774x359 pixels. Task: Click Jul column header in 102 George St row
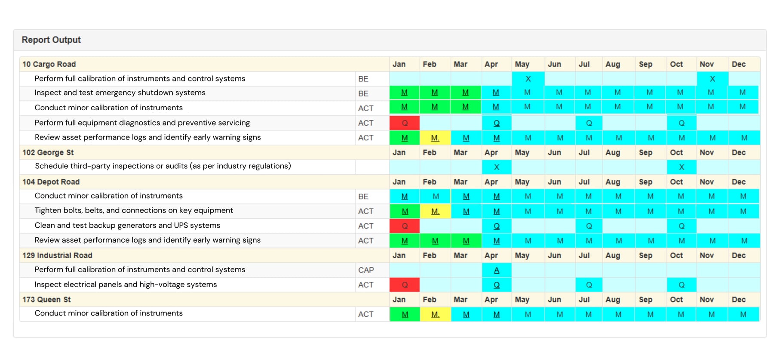(x=584, y=152)
